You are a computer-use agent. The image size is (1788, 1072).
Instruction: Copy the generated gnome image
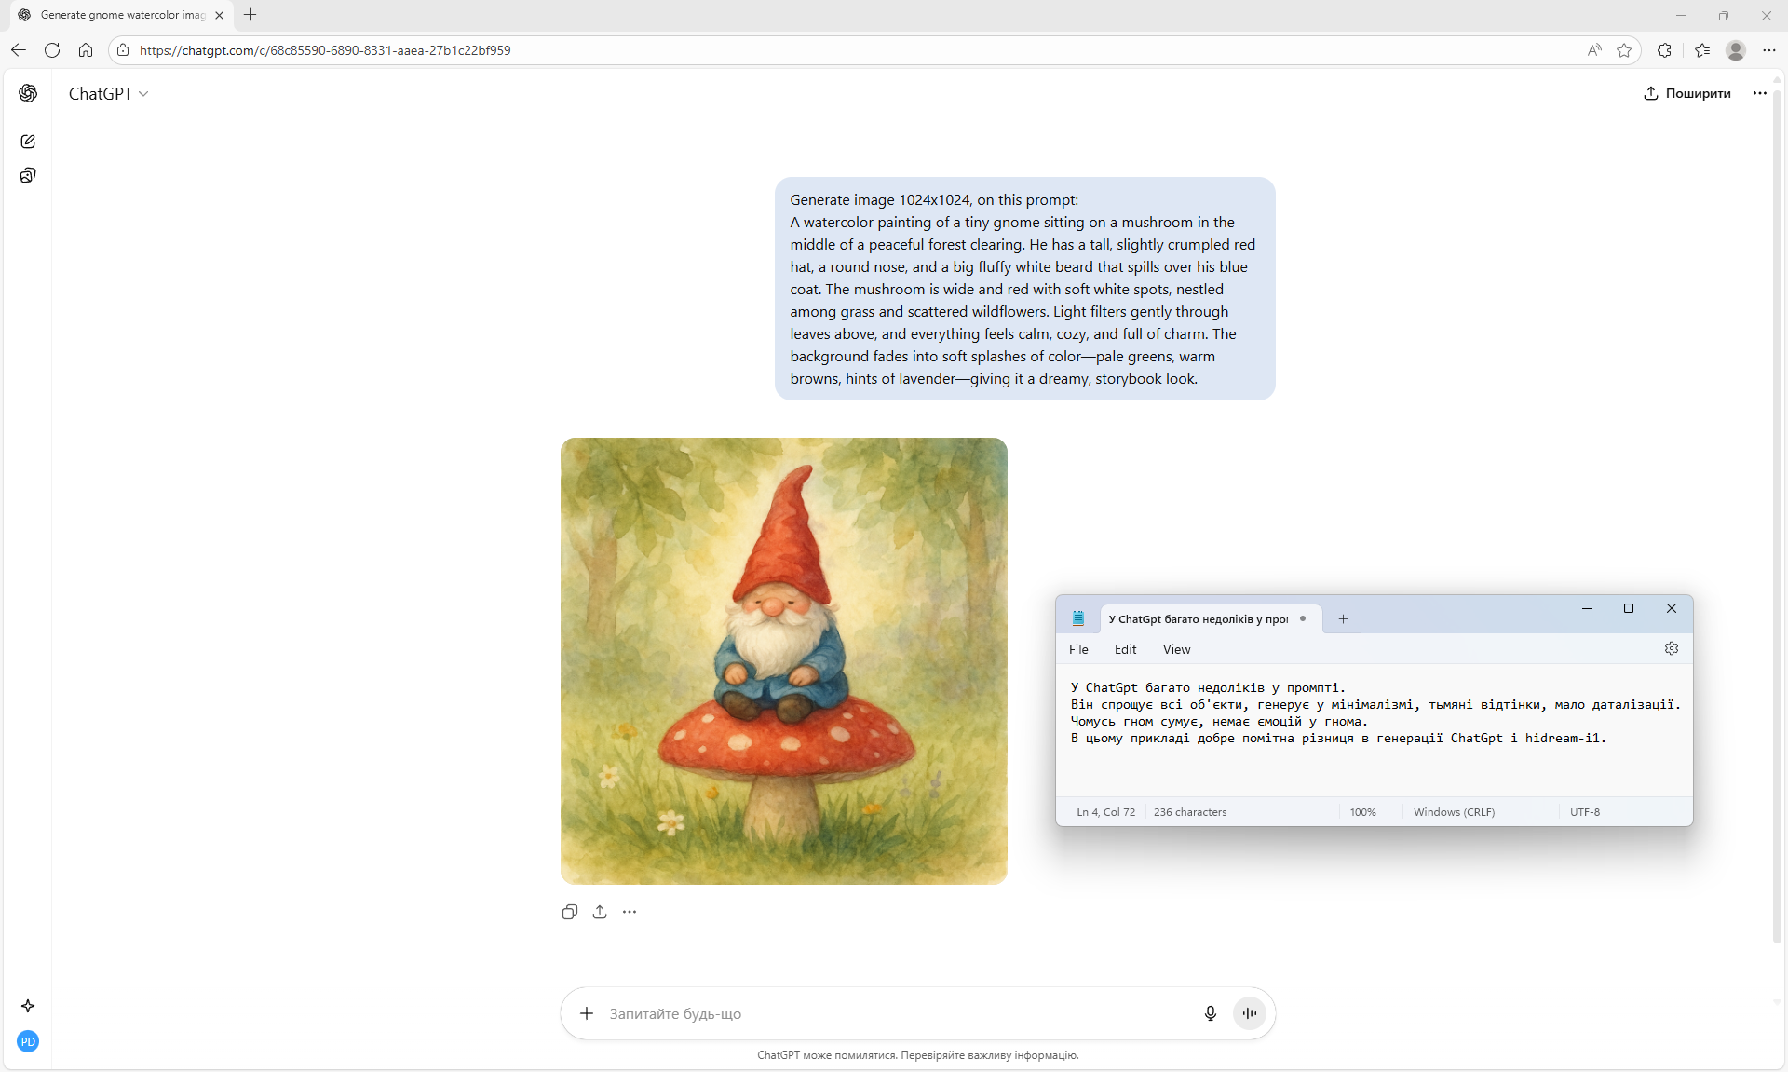(570, 912)
